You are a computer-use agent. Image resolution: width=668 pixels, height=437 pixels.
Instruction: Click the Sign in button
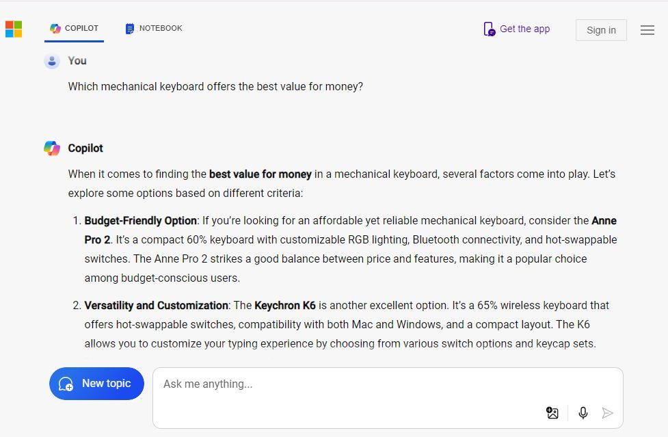point(601,30)
